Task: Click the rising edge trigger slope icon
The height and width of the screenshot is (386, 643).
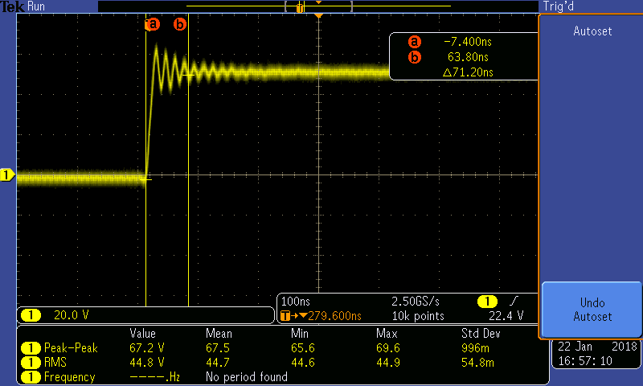Action: point(514,301)
